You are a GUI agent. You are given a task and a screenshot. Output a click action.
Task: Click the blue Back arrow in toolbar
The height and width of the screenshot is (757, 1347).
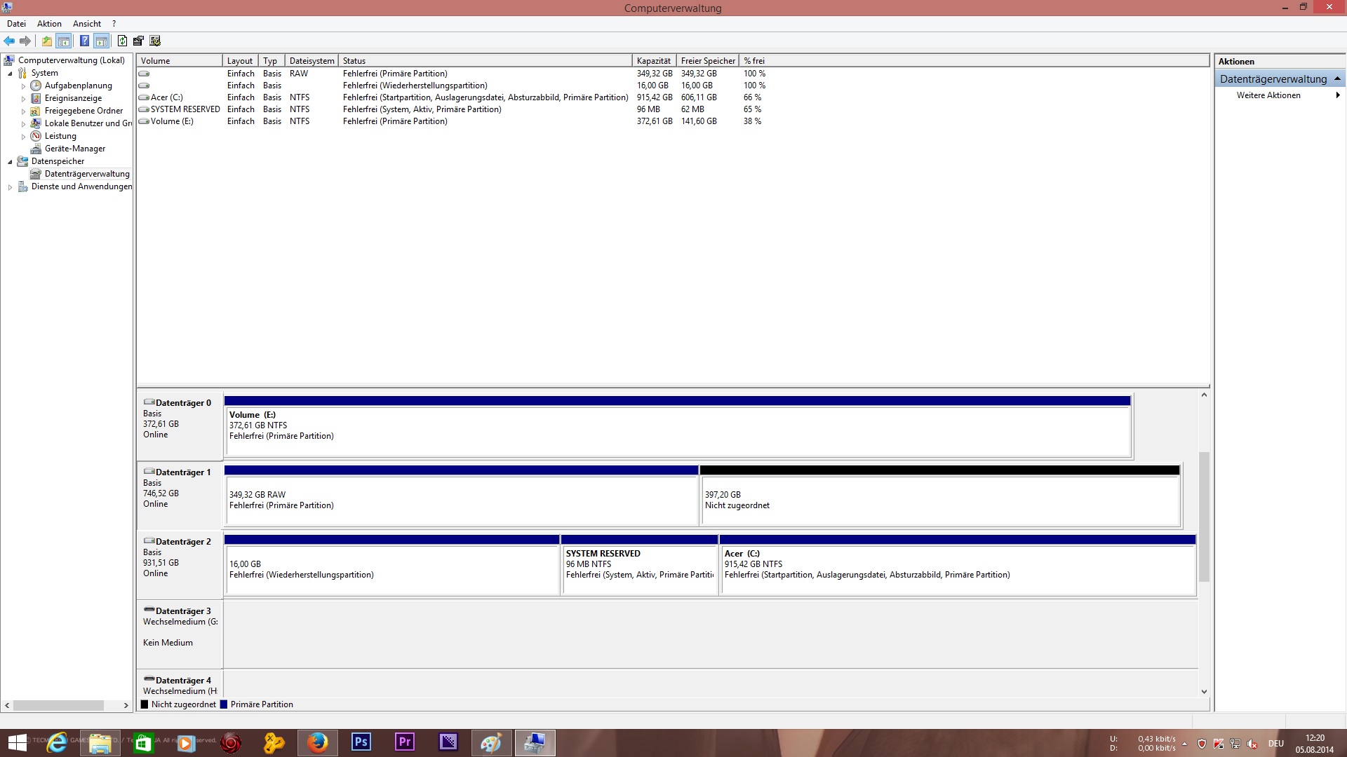coord(9,41)
